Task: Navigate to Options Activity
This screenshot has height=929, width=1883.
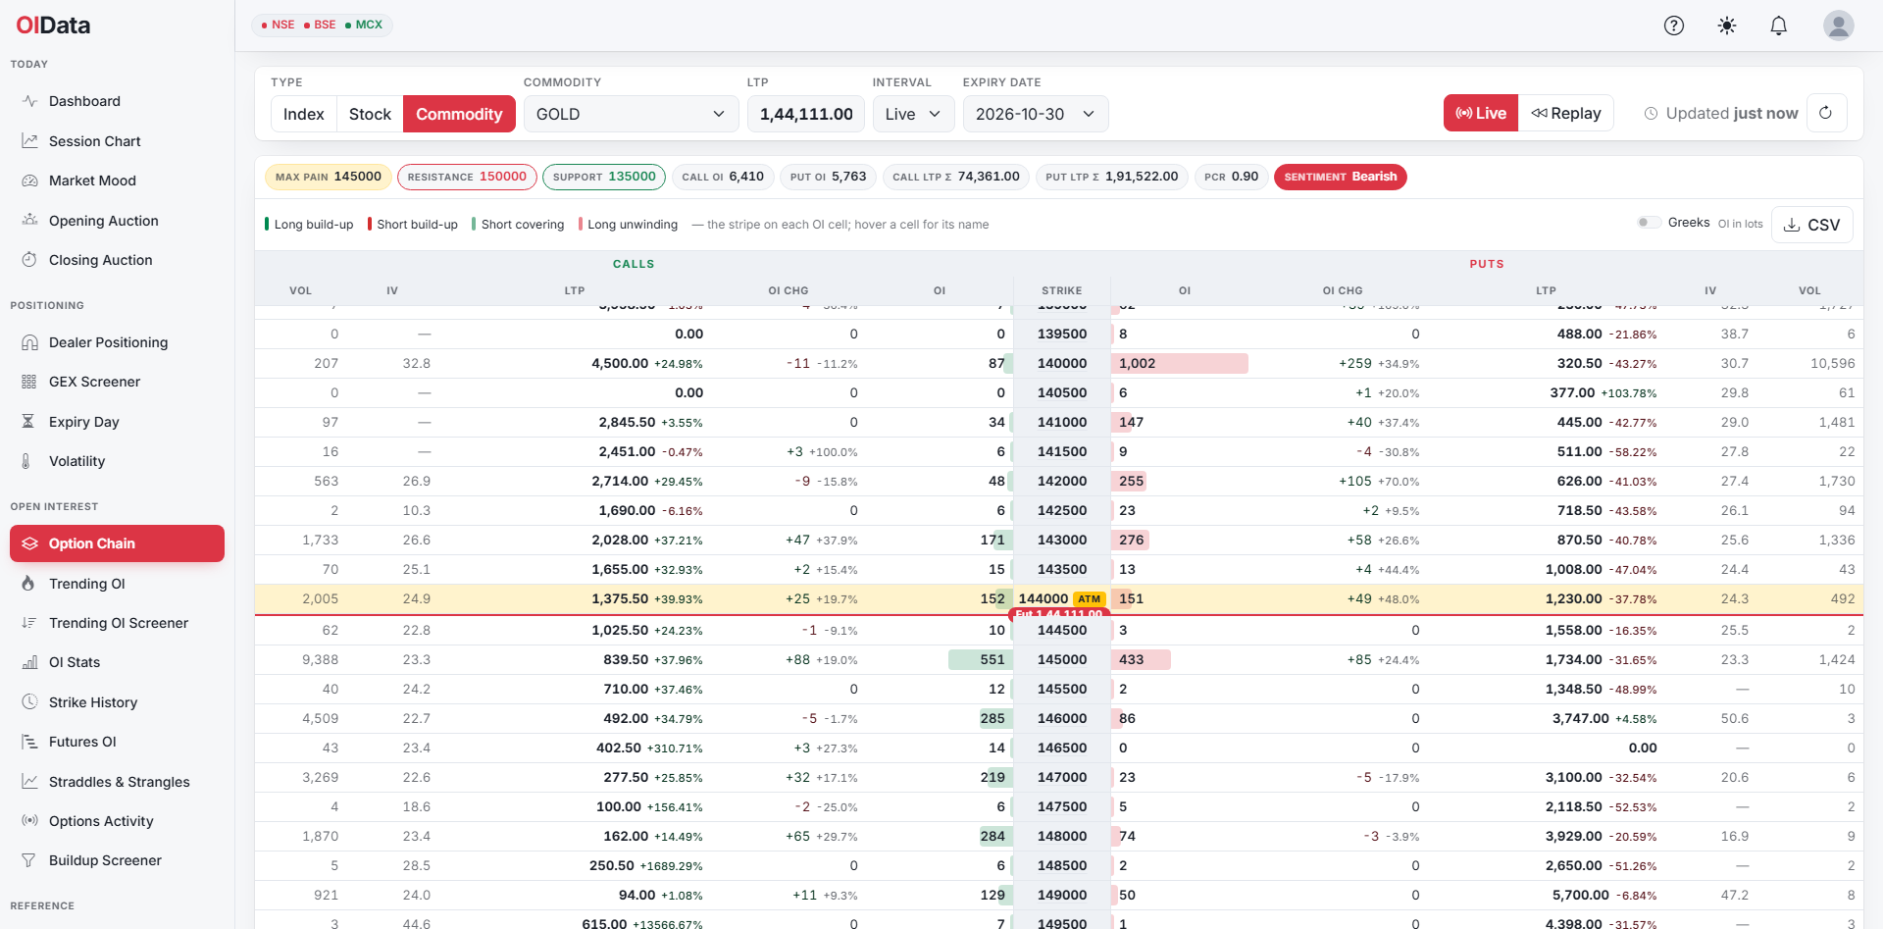Action: pos(117,821)
